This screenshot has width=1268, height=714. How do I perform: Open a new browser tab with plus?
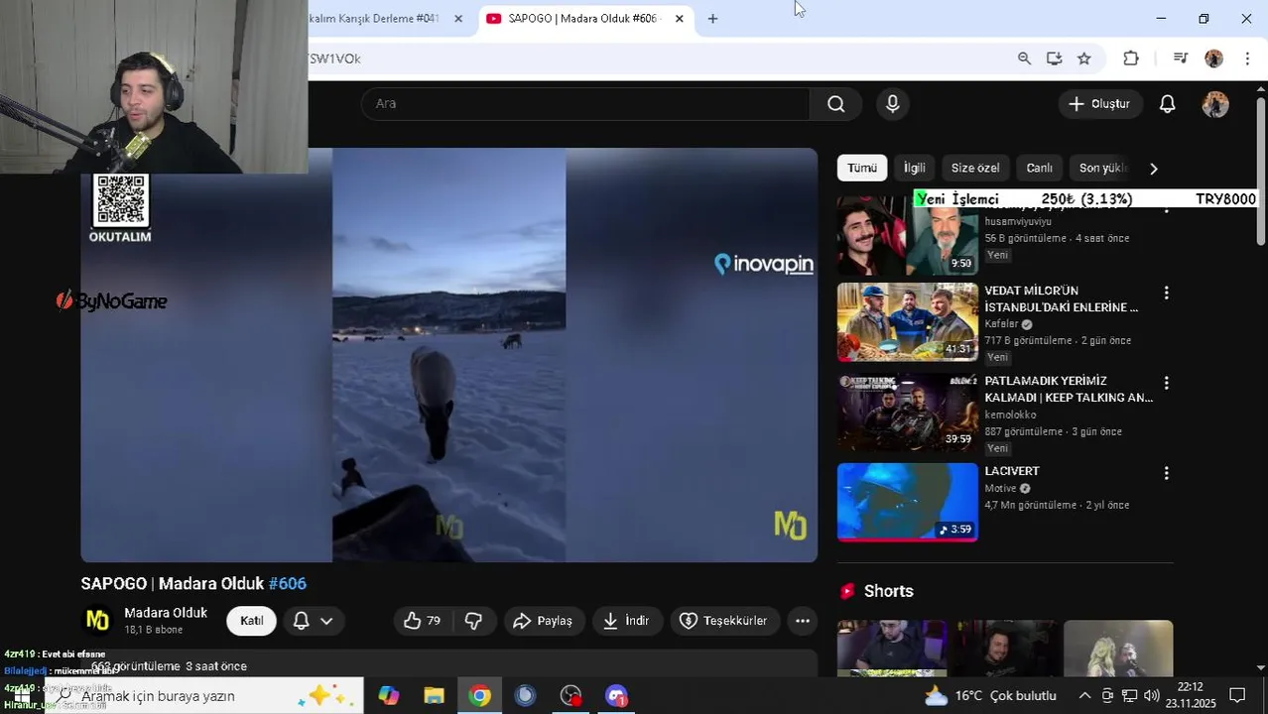(x=712, y=19)
